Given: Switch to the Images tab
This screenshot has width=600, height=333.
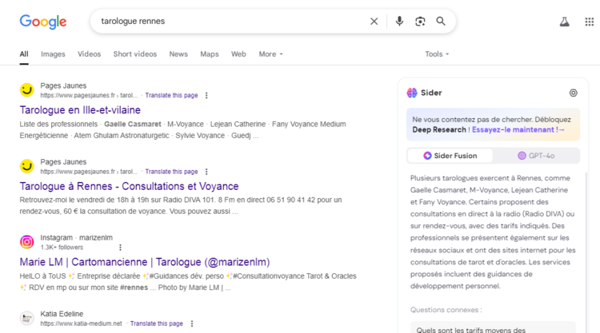Looking at the screenshot, I should [x=53, y=54].
